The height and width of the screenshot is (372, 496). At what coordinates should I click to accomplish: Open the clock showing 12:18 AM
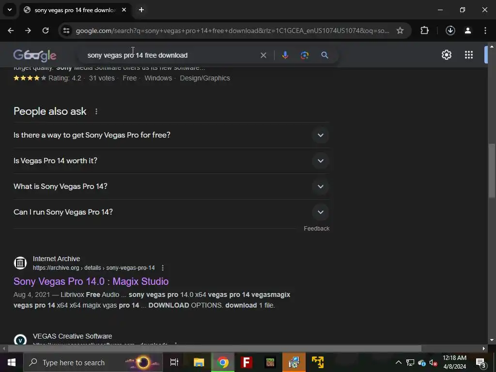(x=454, y=362)
